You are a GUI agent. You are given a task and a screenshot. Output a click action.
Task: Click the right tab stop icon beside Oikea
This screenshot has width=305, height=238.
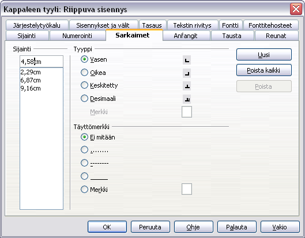coord(187,73)
